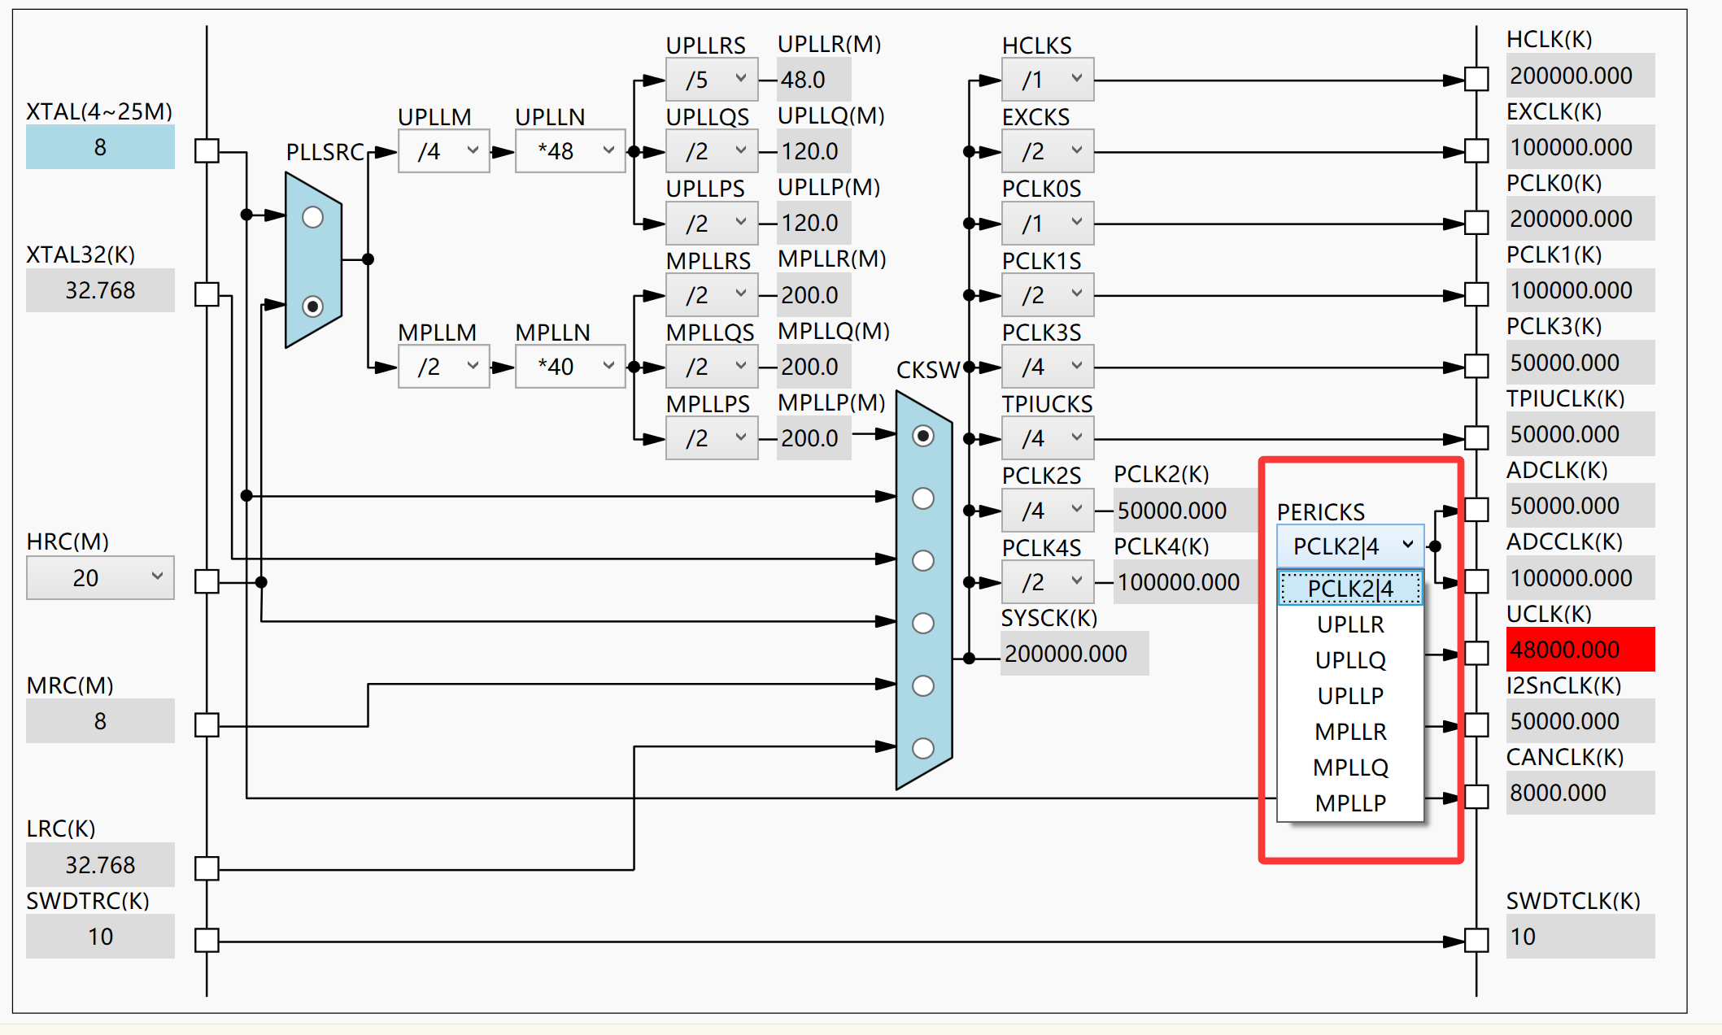Click the XTAL(4~25M) frequency input field
1722x1035 pixels.
pyautogui.click(x=100, y=147)
